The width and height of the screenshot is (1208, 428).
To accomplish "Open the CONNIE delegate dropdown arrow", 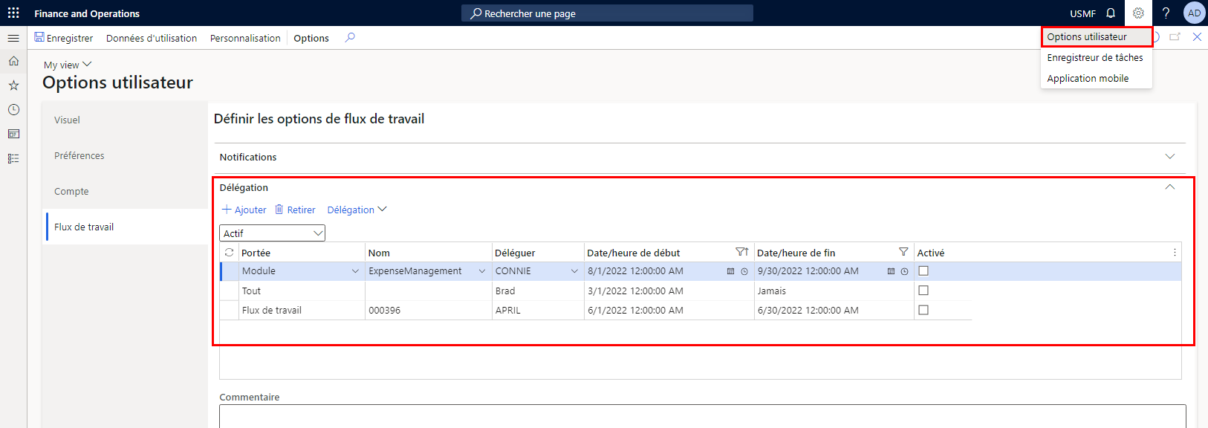I will click(574, 271).
